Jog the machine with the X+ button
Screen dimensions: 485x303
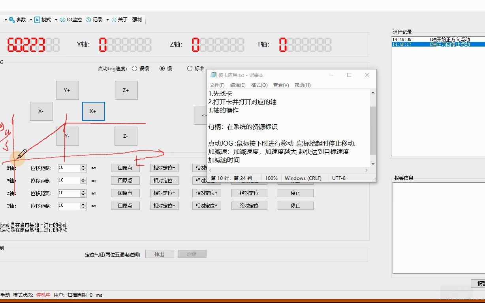point(93,111)
